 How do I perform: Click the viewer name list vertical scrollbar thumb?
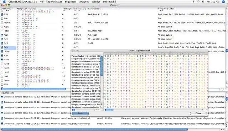[x=102, y=66]
